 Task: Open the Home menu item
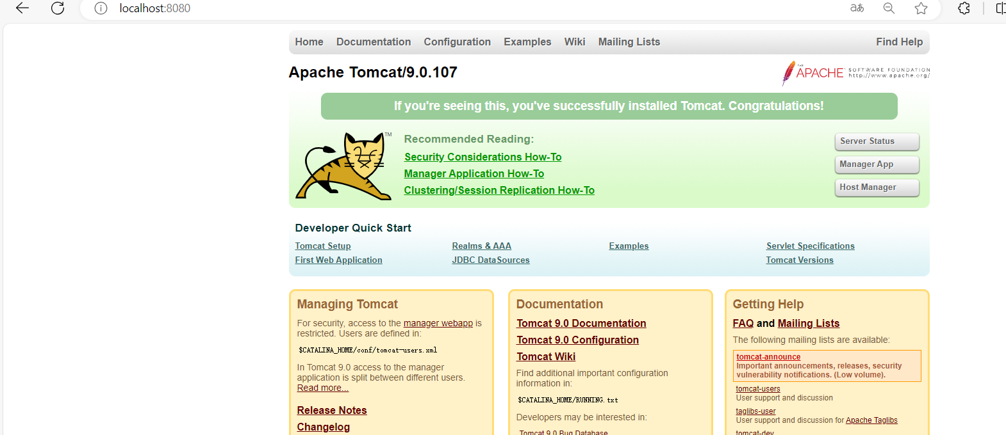click(x=309, y=42)
